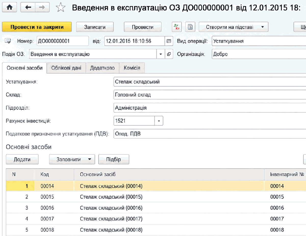This screenshot has height=236, width=306.
Task: Select row Стелаж складський (00018)
Action: coord(156,230)
